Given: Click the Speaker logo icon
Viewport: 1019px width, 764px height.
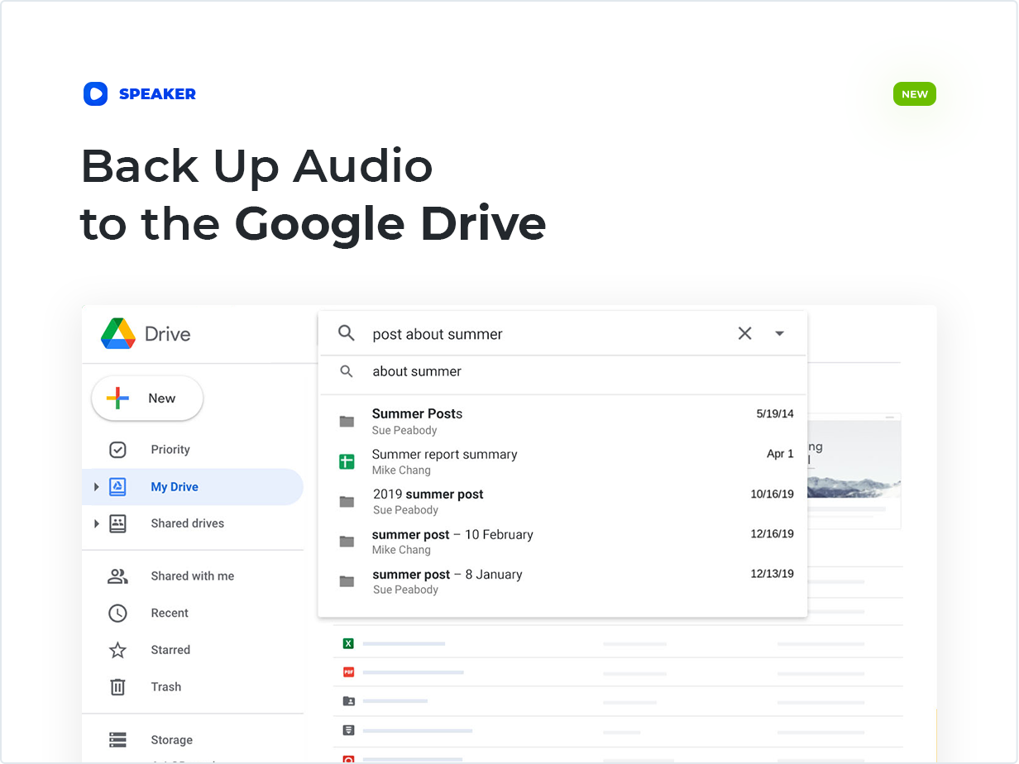Looking at the screenshot, I should 95,93.
